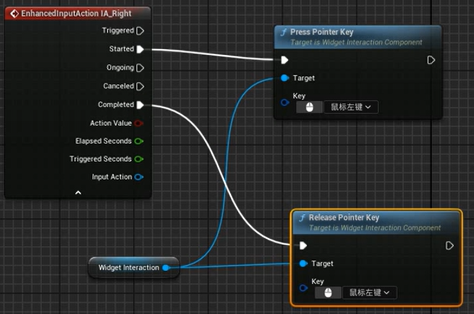The image size is (474, 314).
Task: Select the EnhancedInputAction IA_Right node title
Action: pos(70,14)
